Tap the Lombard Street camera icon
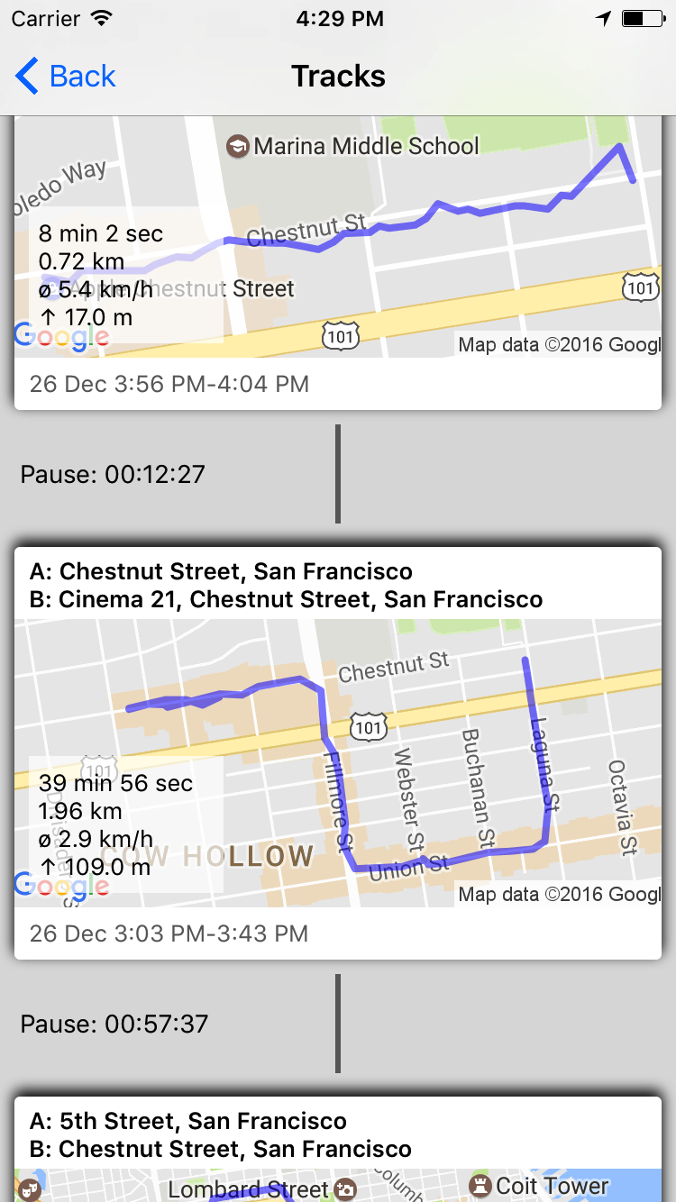Image resolution: width=676 pixels, height=1202 pixels. pos(345,1190)
